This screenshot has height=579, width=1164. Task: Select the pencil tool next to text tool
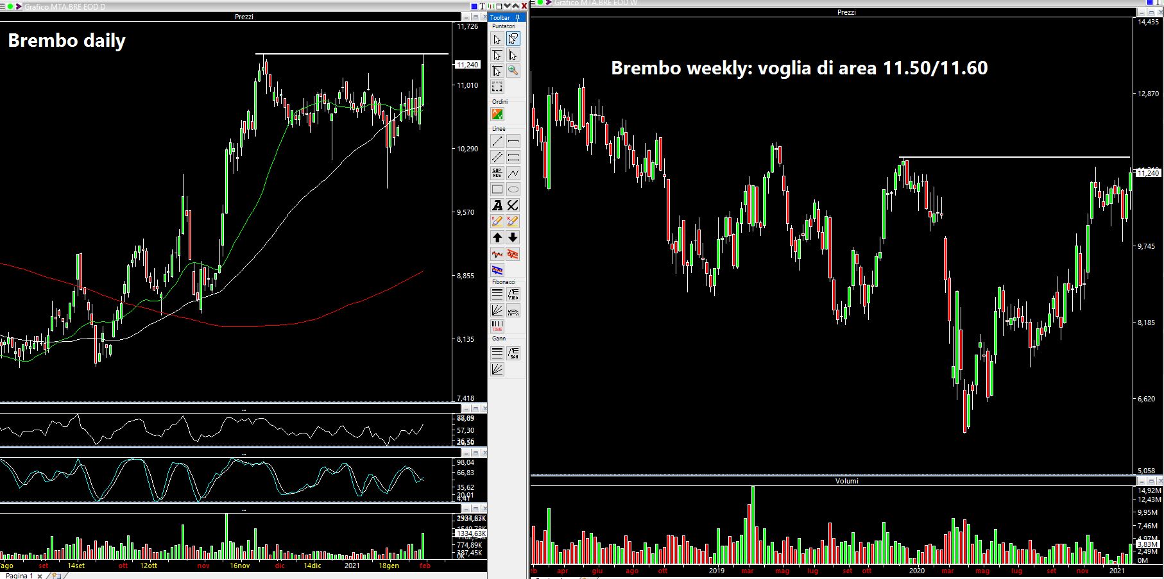point(497,222)
